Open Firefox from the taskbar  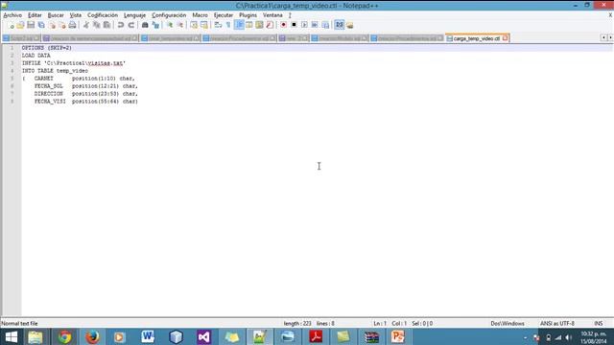tap(92, 336)
